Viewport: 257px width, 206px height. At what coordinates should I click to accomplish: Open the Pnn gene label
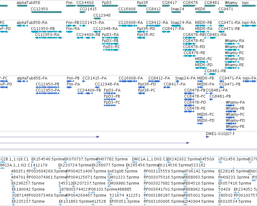click(69, 3)
